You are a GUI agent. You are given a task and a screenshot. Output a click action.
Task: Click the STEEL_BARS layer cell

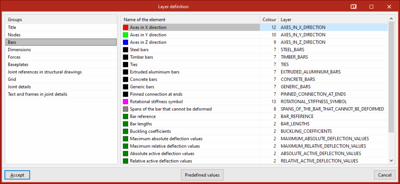pos(333,50)
